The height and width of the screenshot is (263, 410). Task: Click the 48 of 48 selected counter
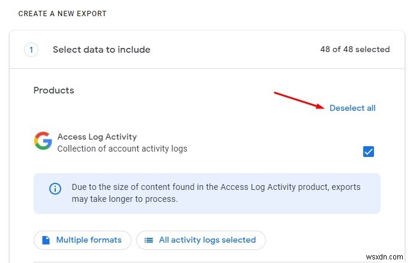(355, 50)
